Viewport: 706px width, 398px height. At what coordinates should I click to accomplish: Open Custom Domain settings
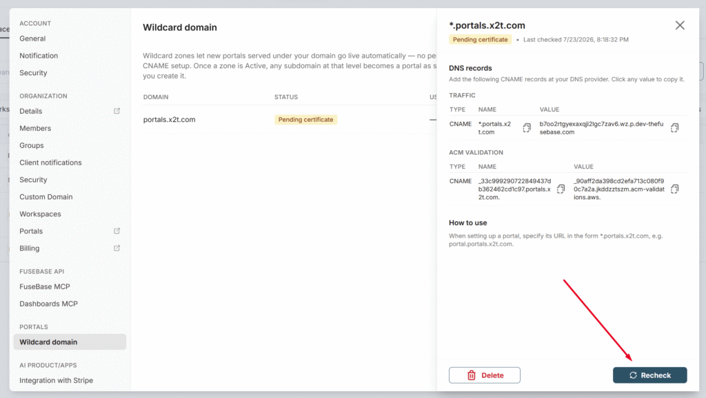click(46, 197)
